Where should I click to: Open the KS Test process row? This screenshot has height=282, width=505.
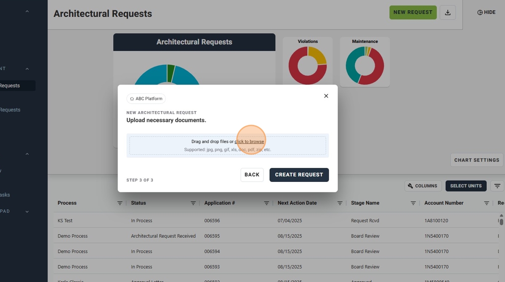65,221
